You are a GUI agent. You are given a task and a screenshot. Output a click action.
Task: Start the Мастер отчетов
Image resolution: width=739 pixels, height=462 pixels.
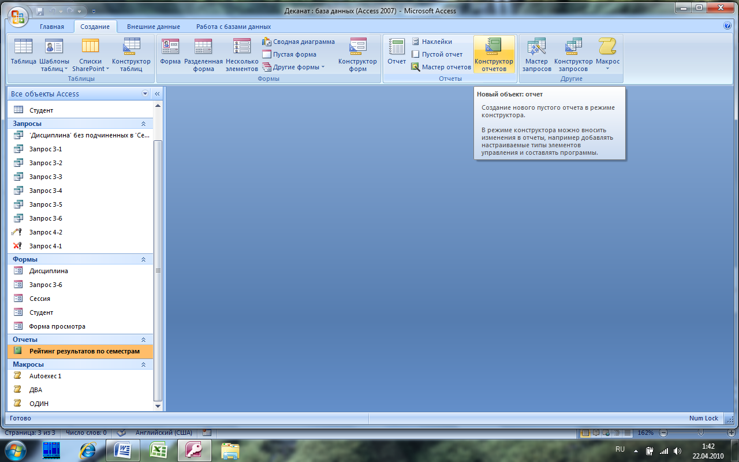pyautogui.click(x=441, y=67)
